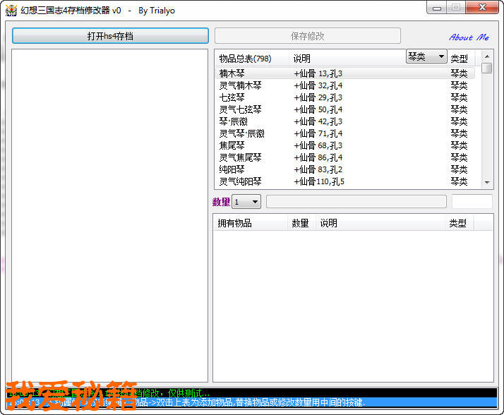The width and height of the screenshot is (504, 415).
Task: Click the 打开hs4存档 button
Action: [110, 36]
